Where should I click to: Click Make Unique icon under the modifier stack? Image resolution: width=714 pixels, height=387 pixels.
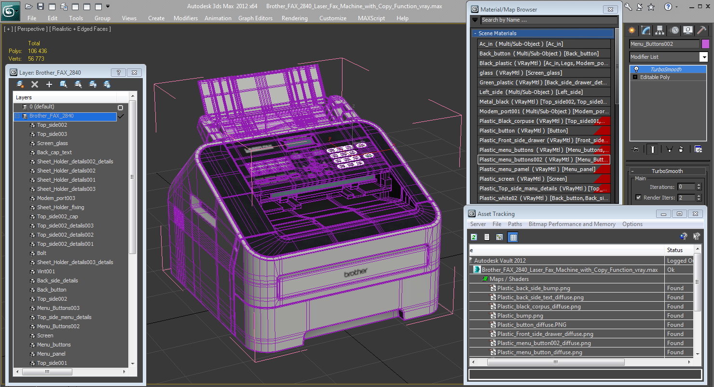point(669,149)
